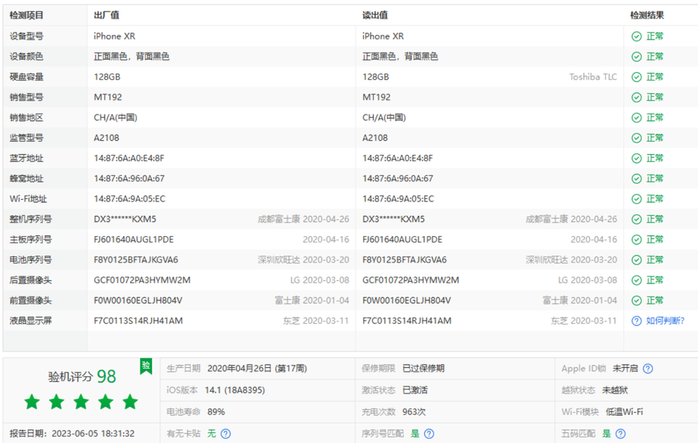Click the green check icon for 设备颜色
Viewport: 698px width, 443px height.
coord(637,57)
